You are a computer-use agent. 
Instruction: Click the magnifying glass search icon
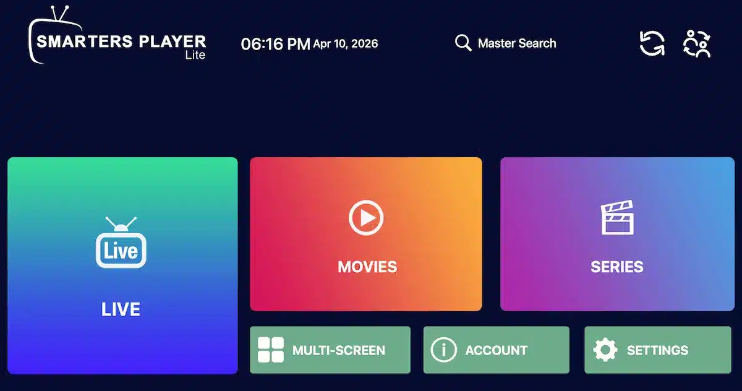(463, 43)
